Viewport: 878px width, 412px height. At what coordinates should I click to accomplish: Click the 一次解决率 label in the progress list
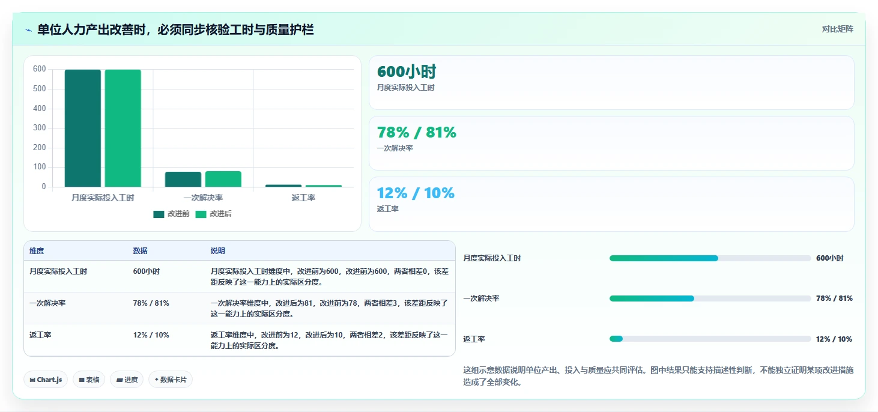(481, 298)
